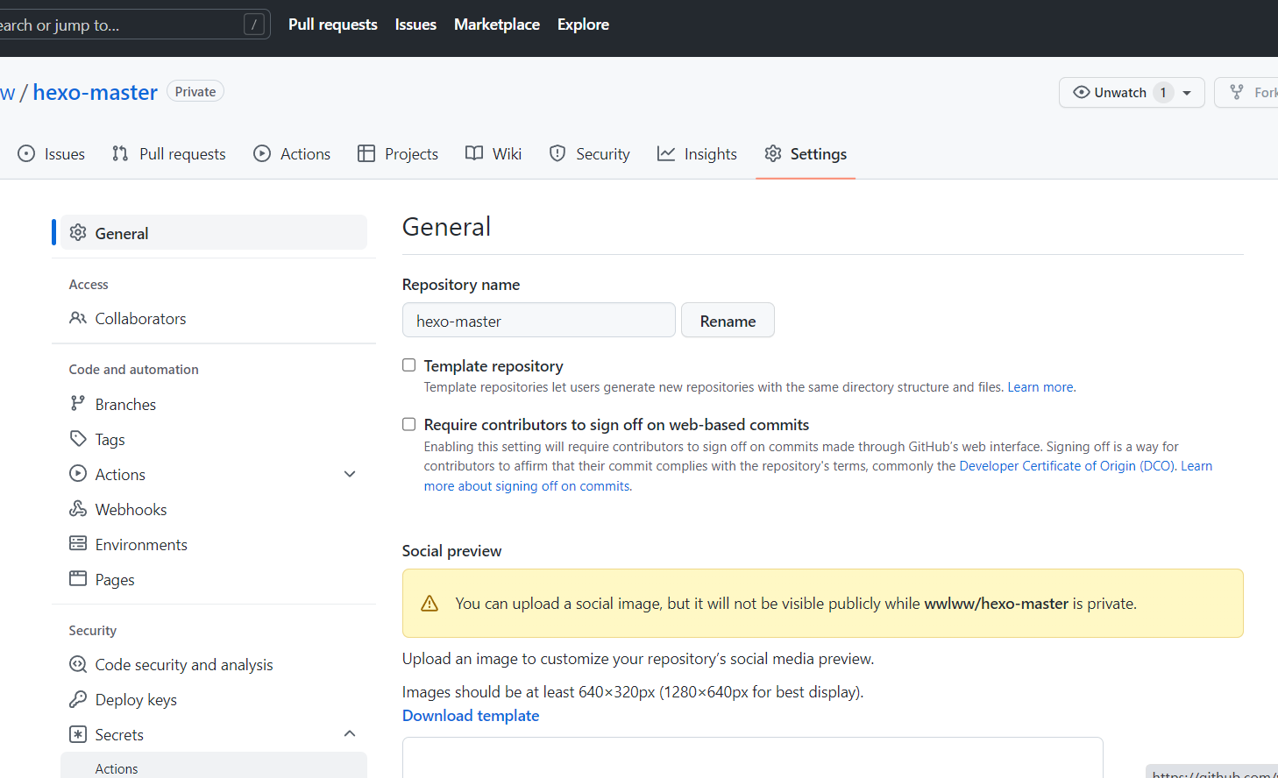Viewport: 1278px width, 778px height.
Task: Click the Tags label icon
Action: [x=78, y=438]
